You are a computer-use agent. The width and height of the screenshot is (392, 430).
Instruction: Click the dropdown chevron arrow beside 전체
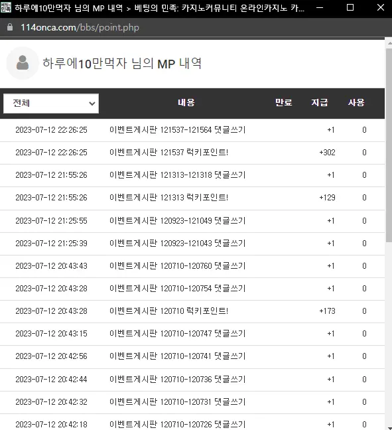pyautogui.click(x=92, y=104)
